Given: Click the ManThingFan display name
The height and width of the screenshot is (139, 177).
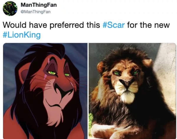Looking at the screenshot, I should [39, 5].
